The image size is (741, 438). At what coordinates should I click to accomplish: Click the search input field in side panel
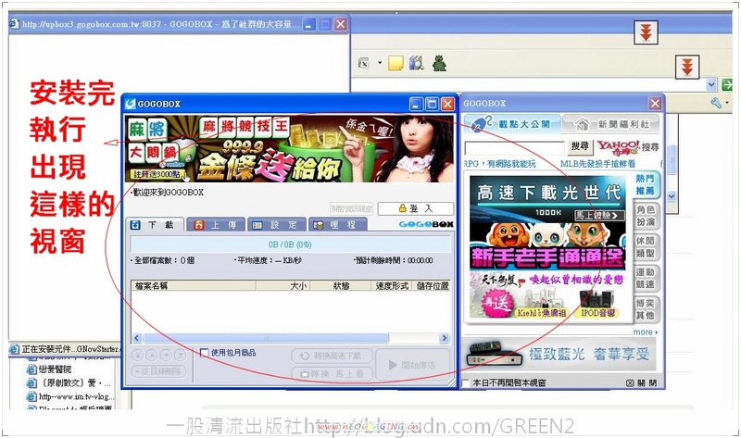tap(514, 148)
